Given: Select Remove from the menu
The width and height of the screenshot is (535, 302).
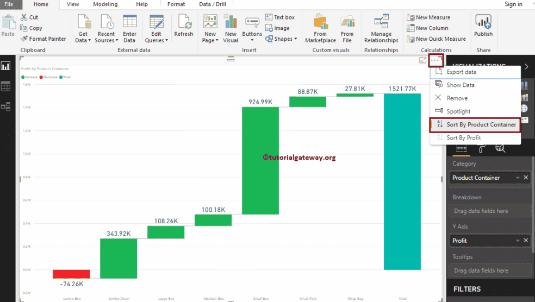Looking at the screenshot, I should click(x=475, y=98).
